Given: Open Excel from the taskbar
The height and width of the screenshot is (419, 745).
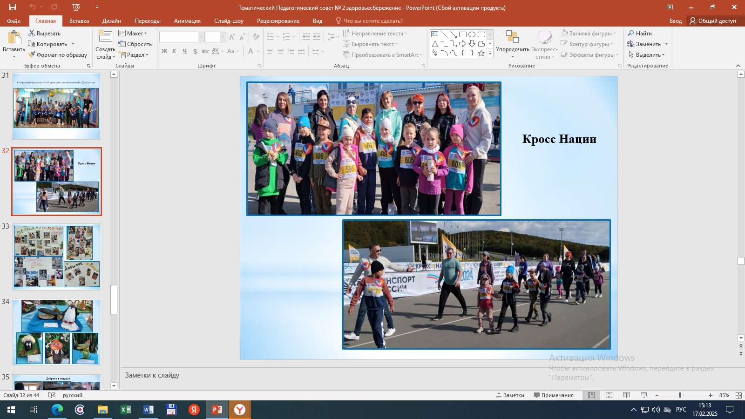Looking at the screenshot, I should coord(126,410).
